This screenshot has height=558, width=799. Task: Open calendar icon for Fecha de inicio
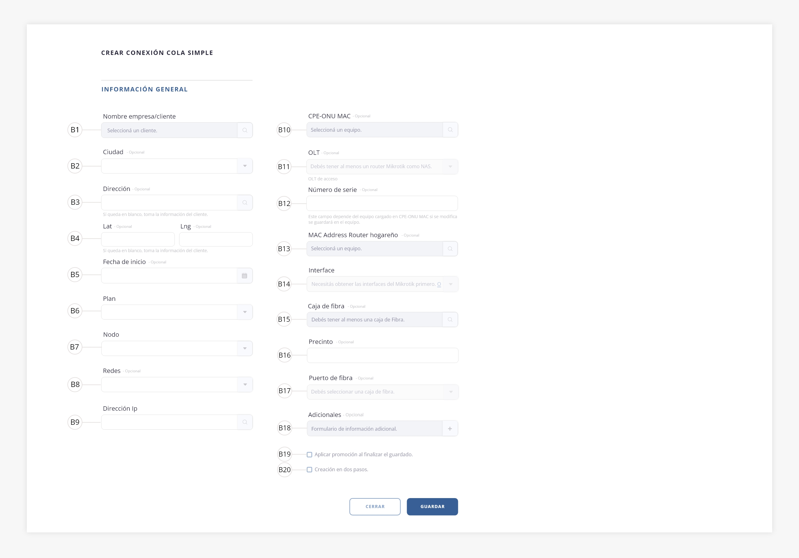coord(244,276)
